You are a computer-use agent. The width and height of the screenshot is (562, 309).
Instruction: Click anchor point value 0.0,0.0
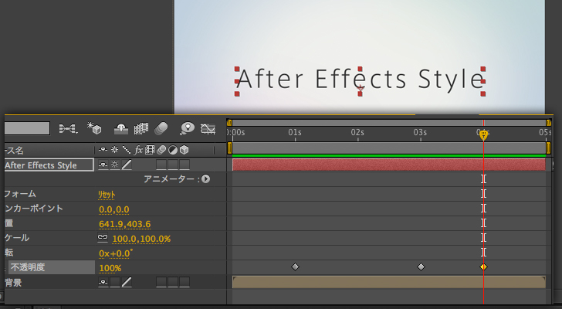tap(114, 209)
